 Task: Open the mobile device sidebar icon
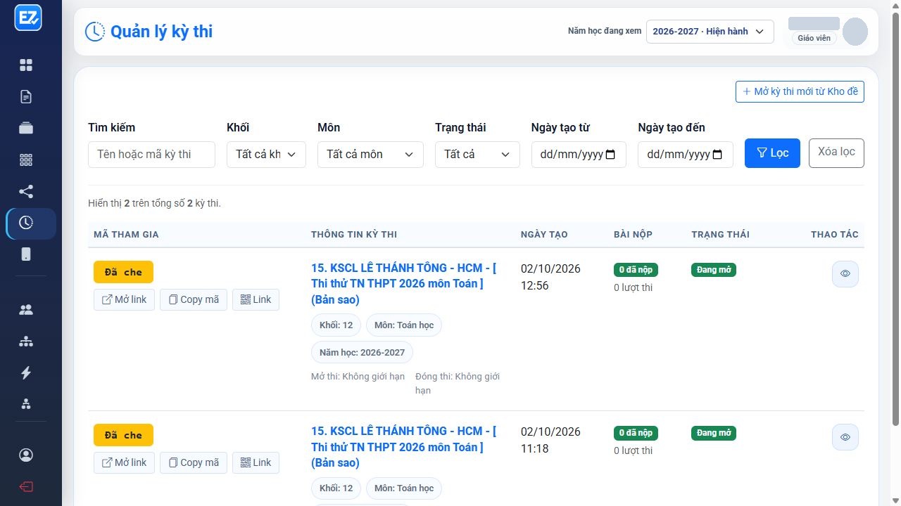(26, 254)
